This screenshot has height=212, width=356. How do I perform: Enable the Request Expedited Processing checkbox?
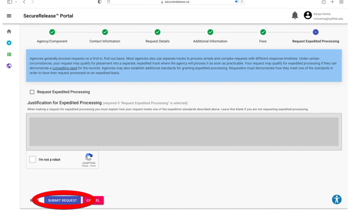[x=32, y=92]
